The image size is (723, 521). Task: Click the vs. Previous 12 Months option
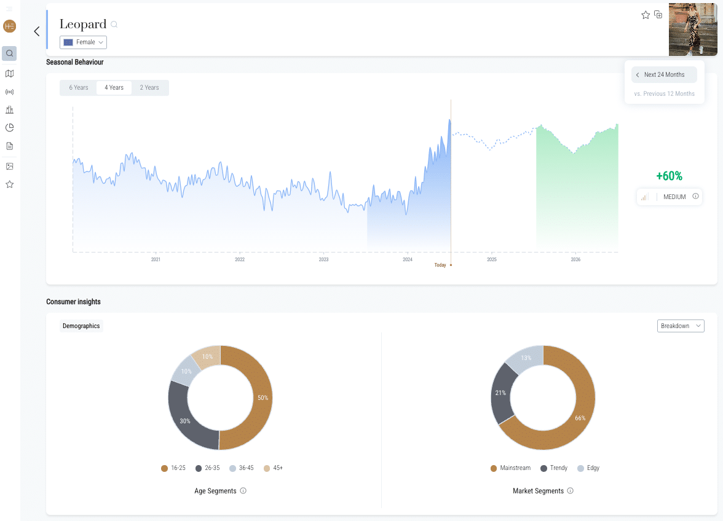[x=664, y=94]
